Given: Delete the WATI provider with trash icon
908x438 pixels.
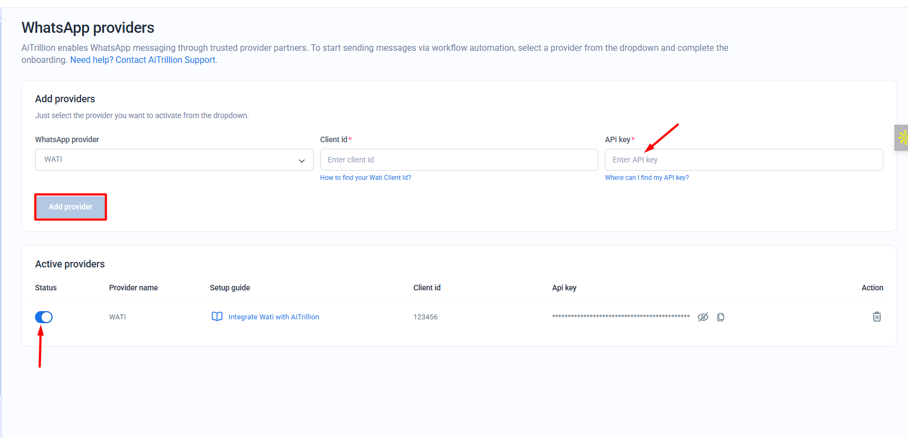Looking at the screenshot, I should point(877,317).
